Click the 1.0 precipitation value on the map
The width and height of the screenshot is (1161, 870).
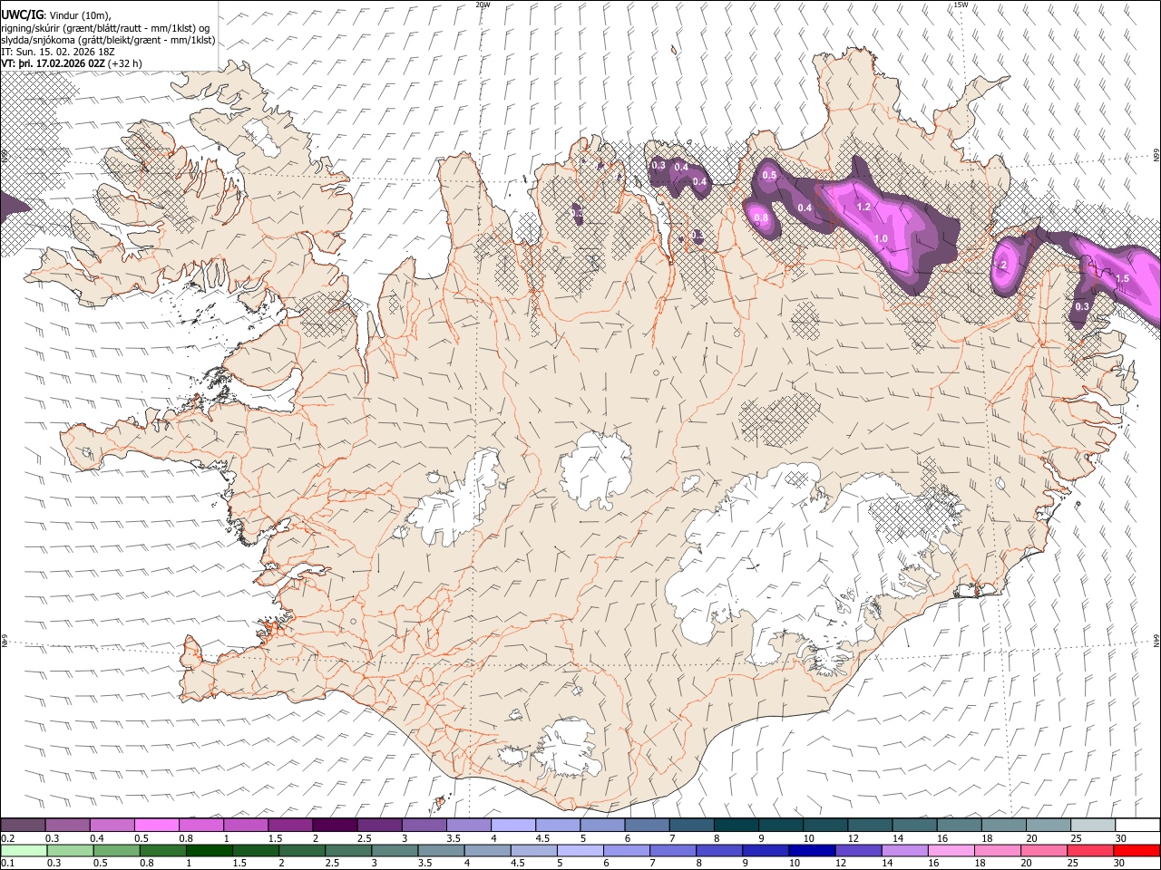click(x=881, y=238)
